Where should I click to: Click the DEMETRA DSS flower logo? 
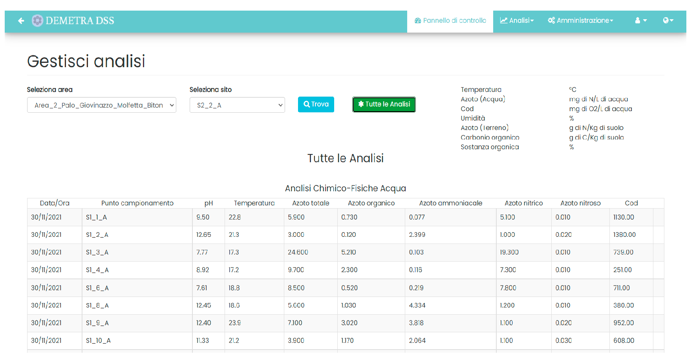[x=37, y=20]
